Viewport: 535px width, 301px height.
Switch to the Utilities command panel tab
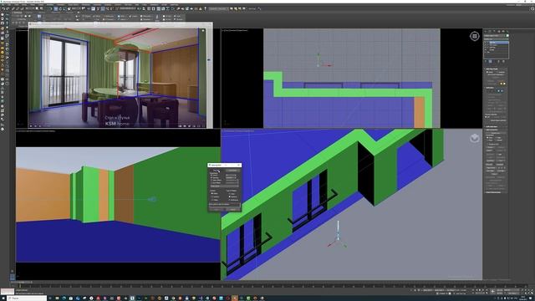[507, 32]
